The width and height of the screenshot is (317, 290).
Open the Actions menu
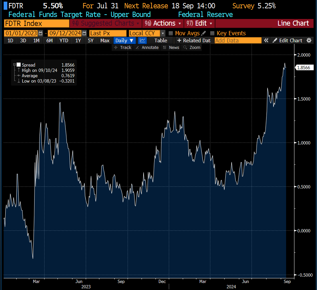163,24
